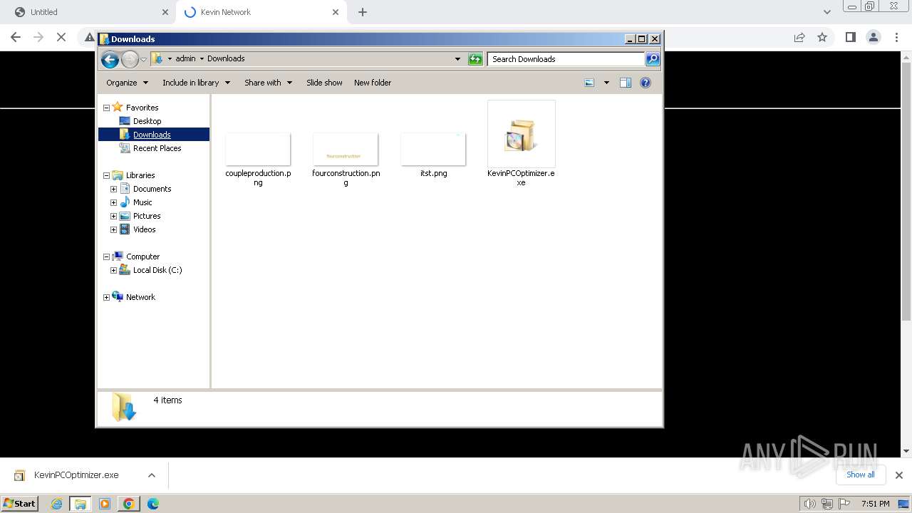Collapse the Favorites group
The image size is (912, 513).
point(107,108)
